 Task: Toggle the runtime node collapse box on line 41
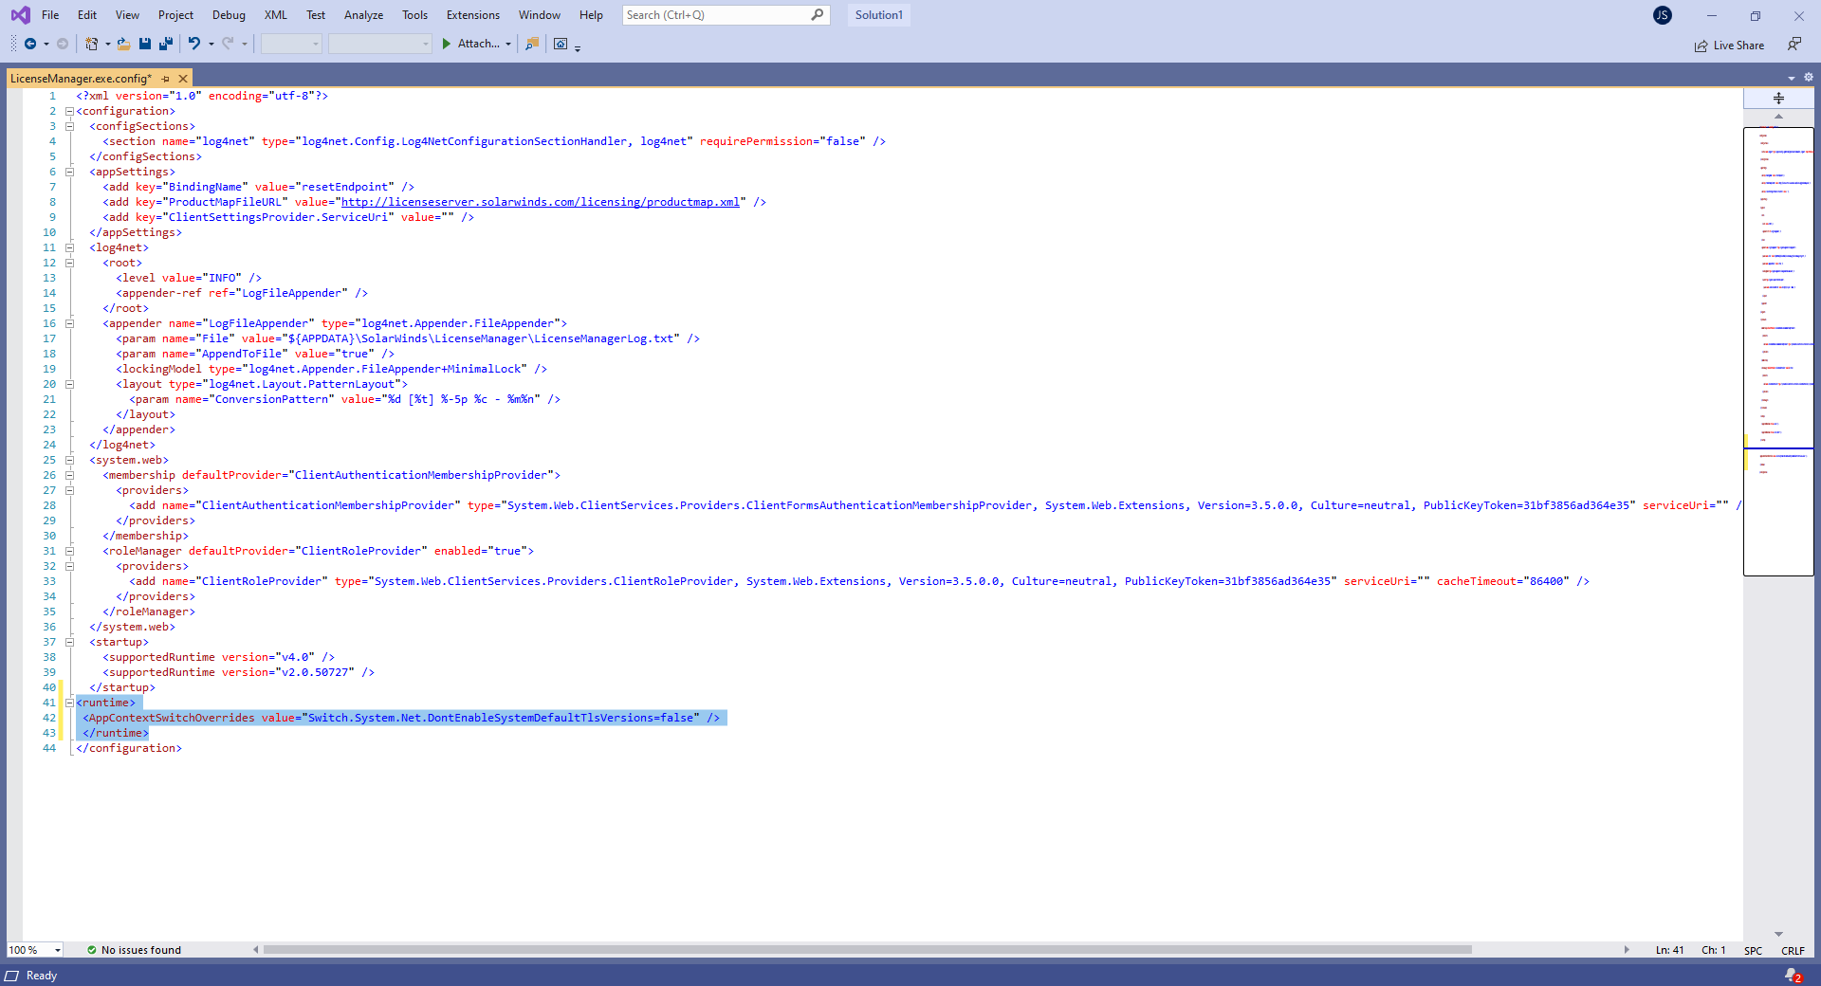(x=70, y=703)
